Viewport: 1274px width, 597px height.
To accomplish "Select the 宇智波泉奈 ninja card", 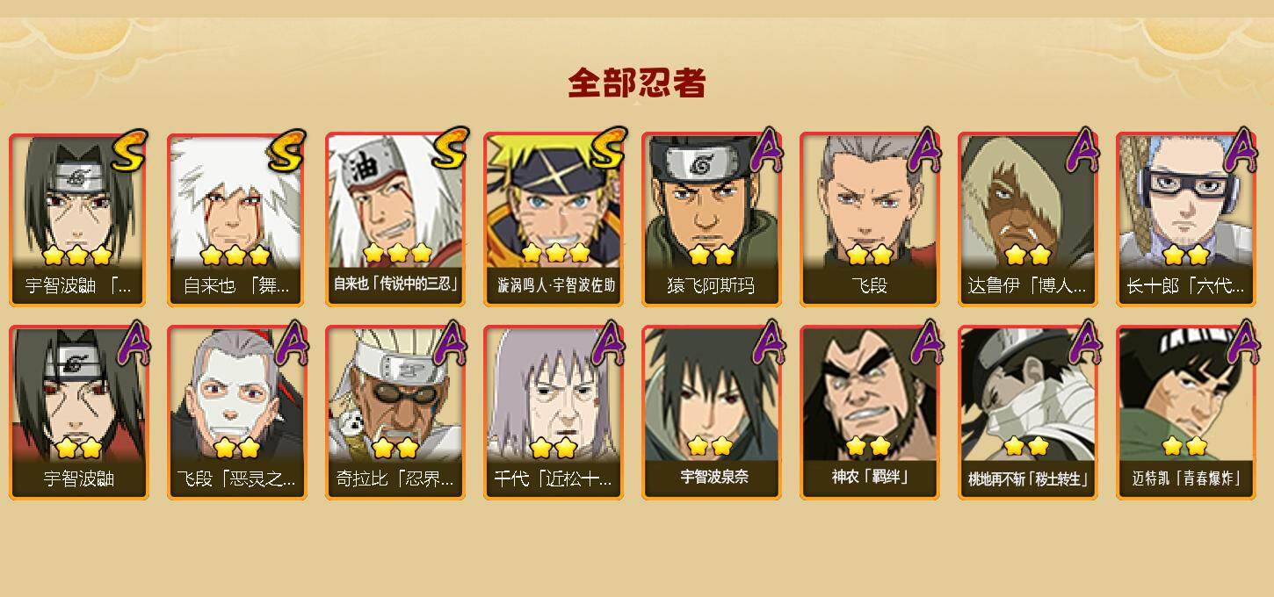I will click(711, 413).
